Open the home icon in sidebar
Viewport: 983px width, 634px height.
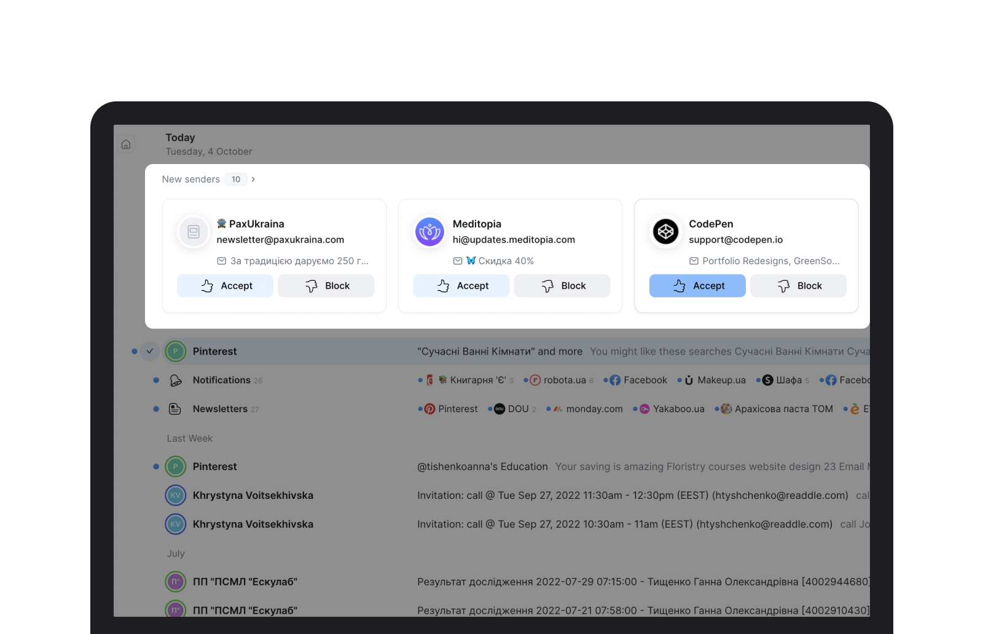(x=126, y=144)
